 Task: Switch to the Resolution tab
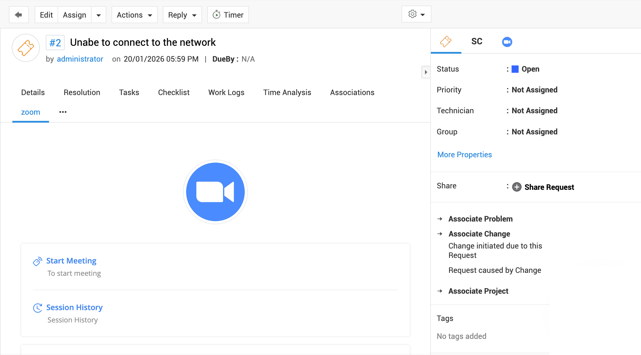coord(82,92)
